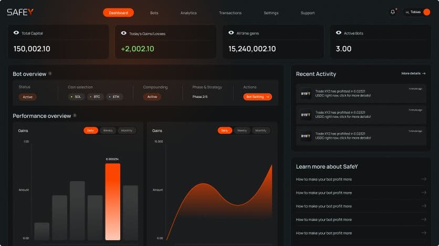
Task: Click the Bot Setting button
Action: point(257,97)
